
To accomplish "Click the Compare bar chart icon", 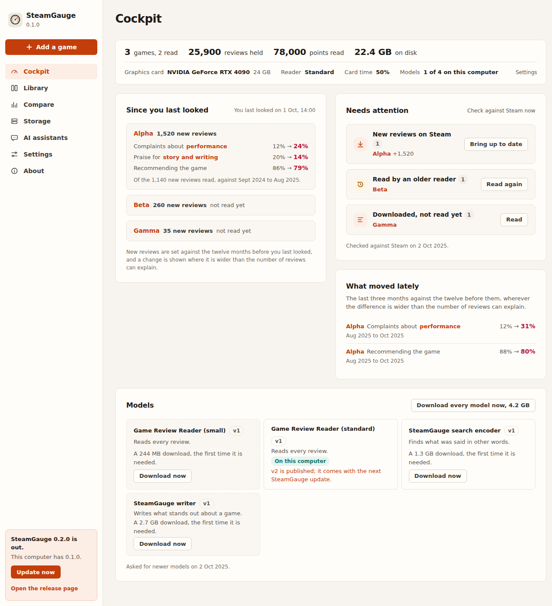I will 14,105.
